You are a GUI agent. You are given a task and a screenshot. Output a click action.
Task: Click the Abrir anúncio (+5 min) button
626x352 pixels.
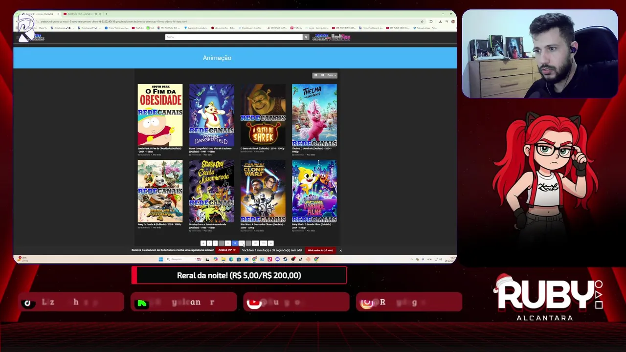tap(320, 250)
